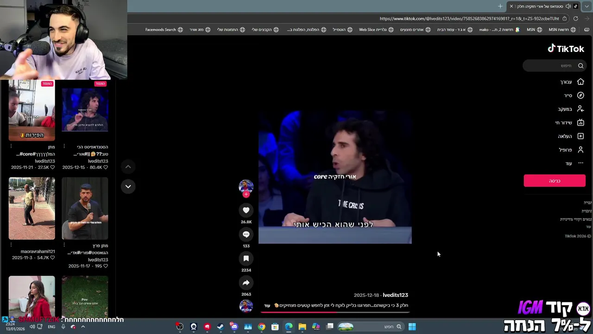
Task: Open the mako bookmark
Action: 499,30
